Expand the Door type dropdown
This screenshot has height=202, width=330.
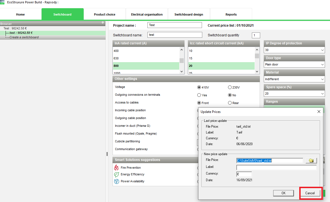294,65
